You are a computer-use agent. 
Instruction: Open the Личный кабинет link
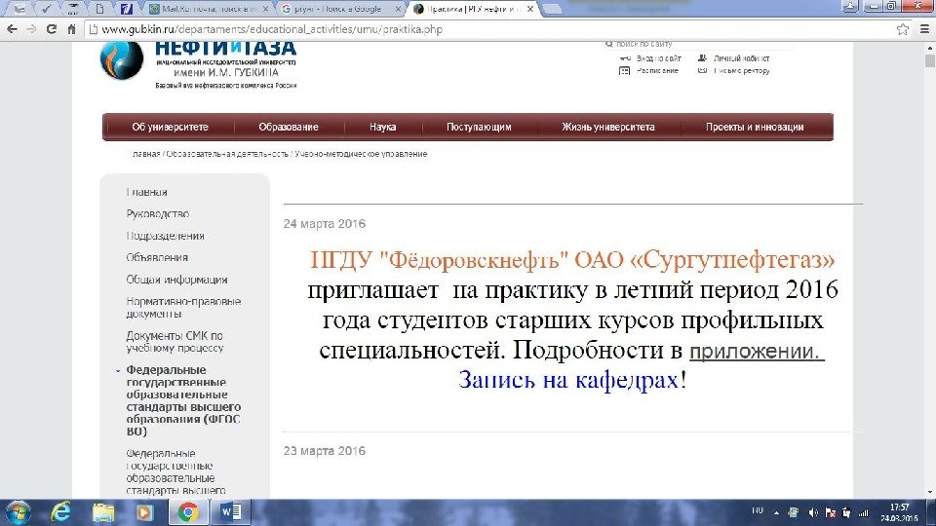741,58
